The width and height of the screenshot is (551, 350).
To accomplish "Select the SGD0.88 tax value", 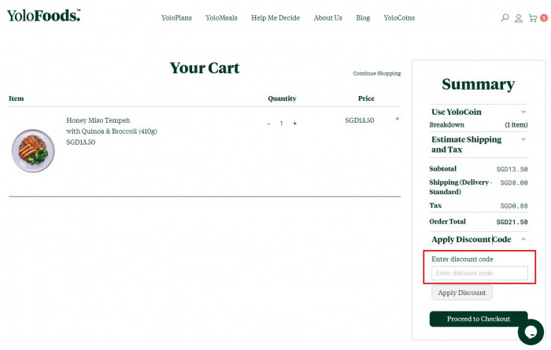I will pyautogui.click(x=514, y=206).
